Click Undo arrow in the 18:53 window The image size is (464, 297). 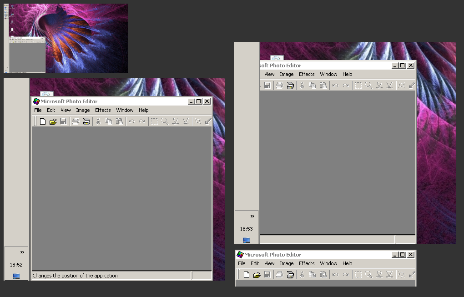[335, 86]
